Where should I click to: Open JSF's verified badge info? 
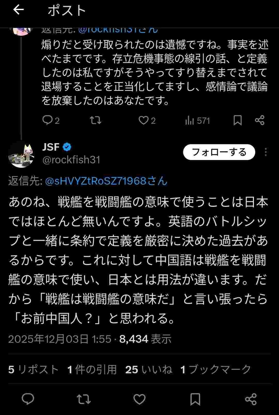(x=67, y=147)
